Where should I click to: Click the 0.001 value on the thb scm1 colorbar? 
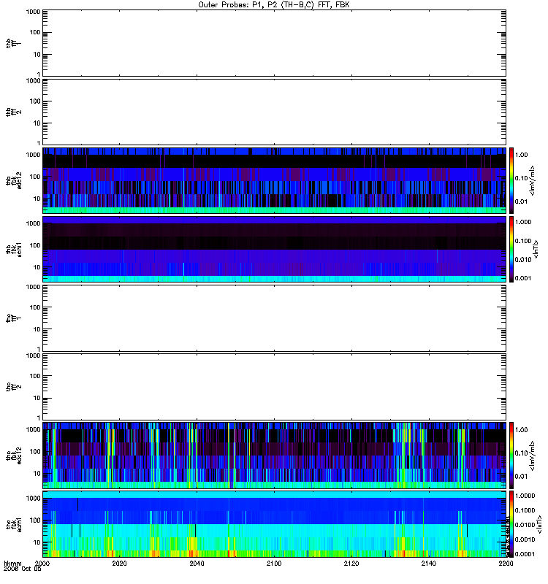pos(523,278)
